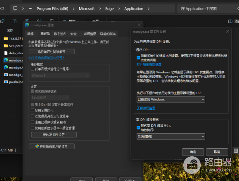Image resolution: width=239 pixels, height=181 pixels.
Task: Open the 8-bit (256) color dropdown
Action: [x=50, y=98]
